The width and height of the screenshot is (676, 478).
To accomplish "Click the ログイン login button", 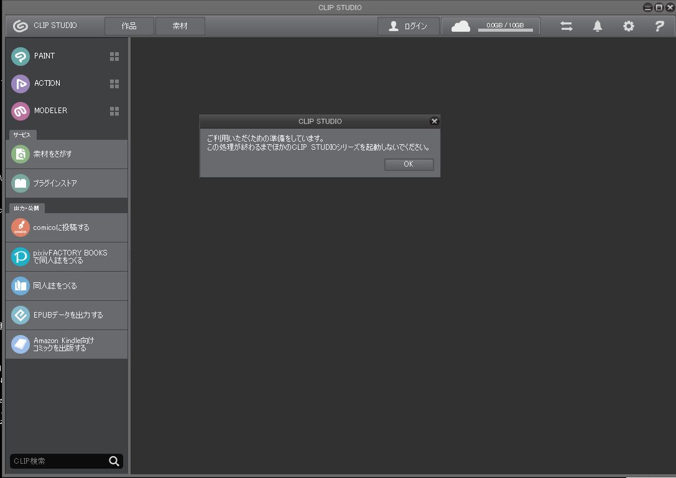I will [409, 26].
